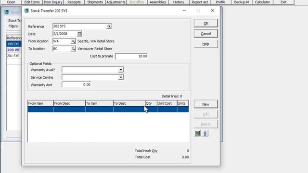
Task: Open the Calculator toolbar item
Action: pos(262,2)
